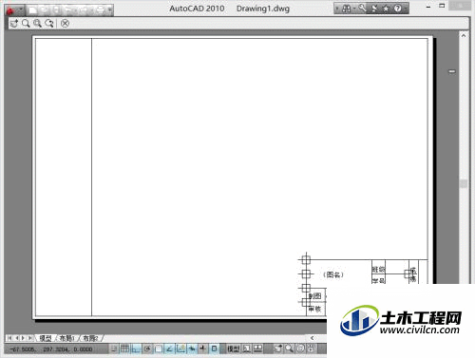Click the Open file icon in Quick Access toolbar
Viewport: 475px width, 358px height.
pyautogui.click(x=44, y=10)
